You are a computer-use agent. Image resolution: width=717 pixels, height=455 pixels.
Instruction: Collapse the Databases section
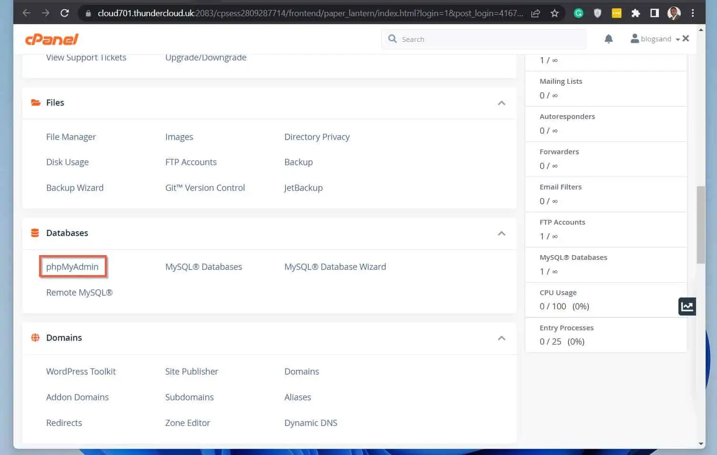point(502,233)
